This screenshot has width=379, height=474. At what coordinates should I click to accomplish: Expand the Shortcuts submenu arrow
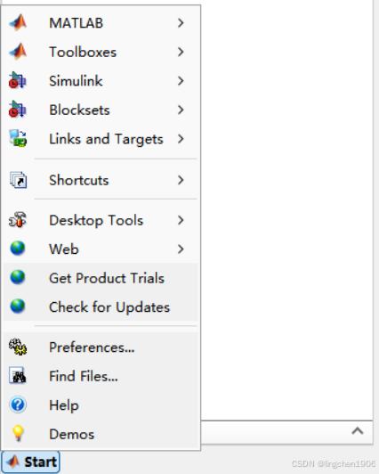[x=181, y=180]
